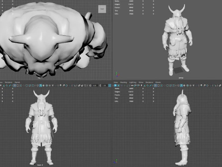This screenshot has height=167, width=222.
Task: Toggle ambient occlusion in side view toolbar
Action: click(x=201, y=85)
